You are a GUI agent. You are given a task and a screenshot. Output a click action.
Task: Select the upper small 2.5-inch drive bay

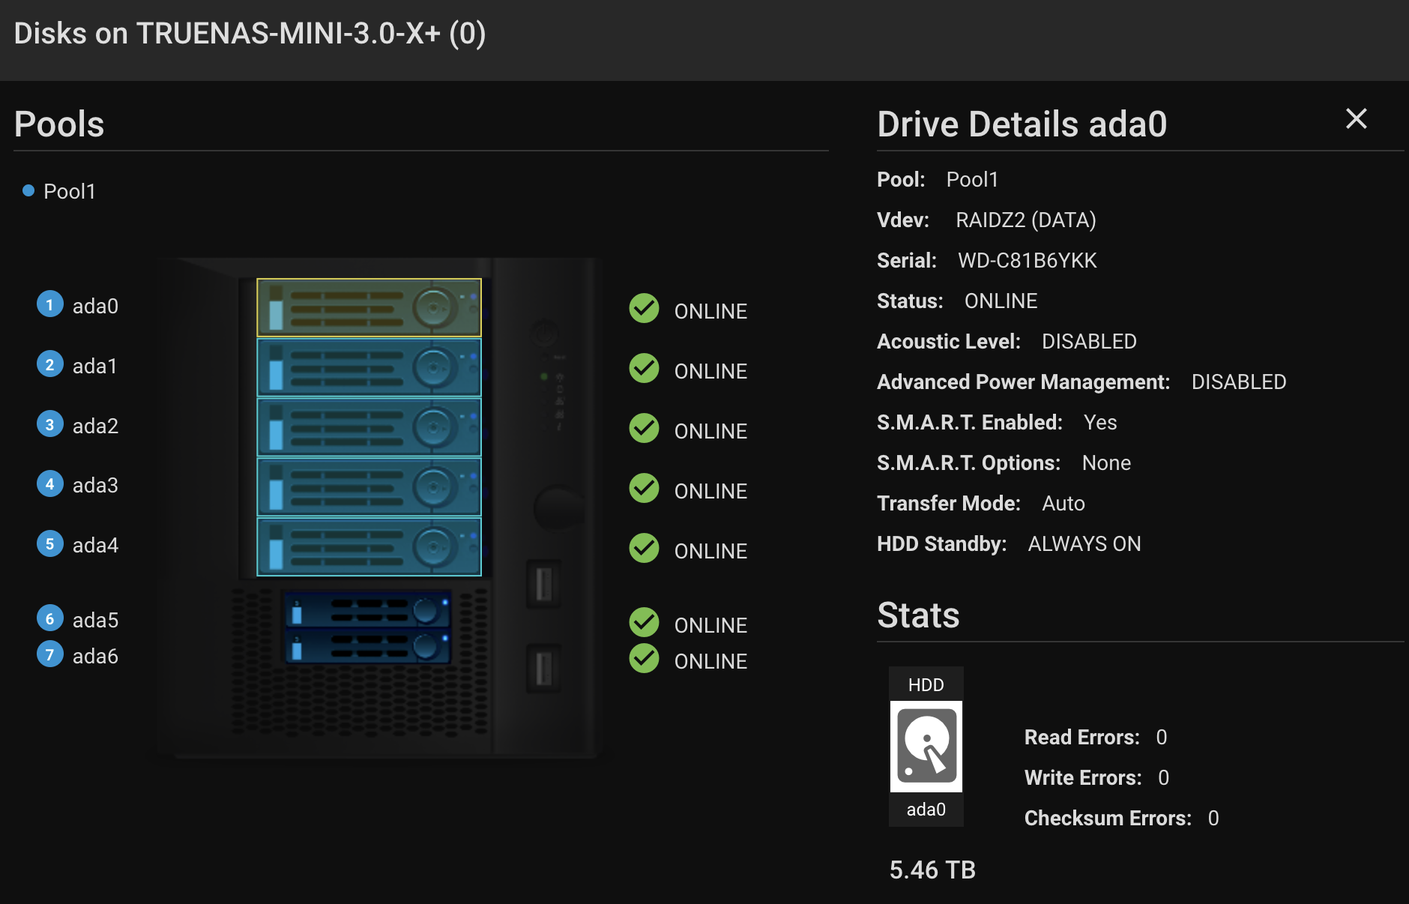[x=367, y=610]
